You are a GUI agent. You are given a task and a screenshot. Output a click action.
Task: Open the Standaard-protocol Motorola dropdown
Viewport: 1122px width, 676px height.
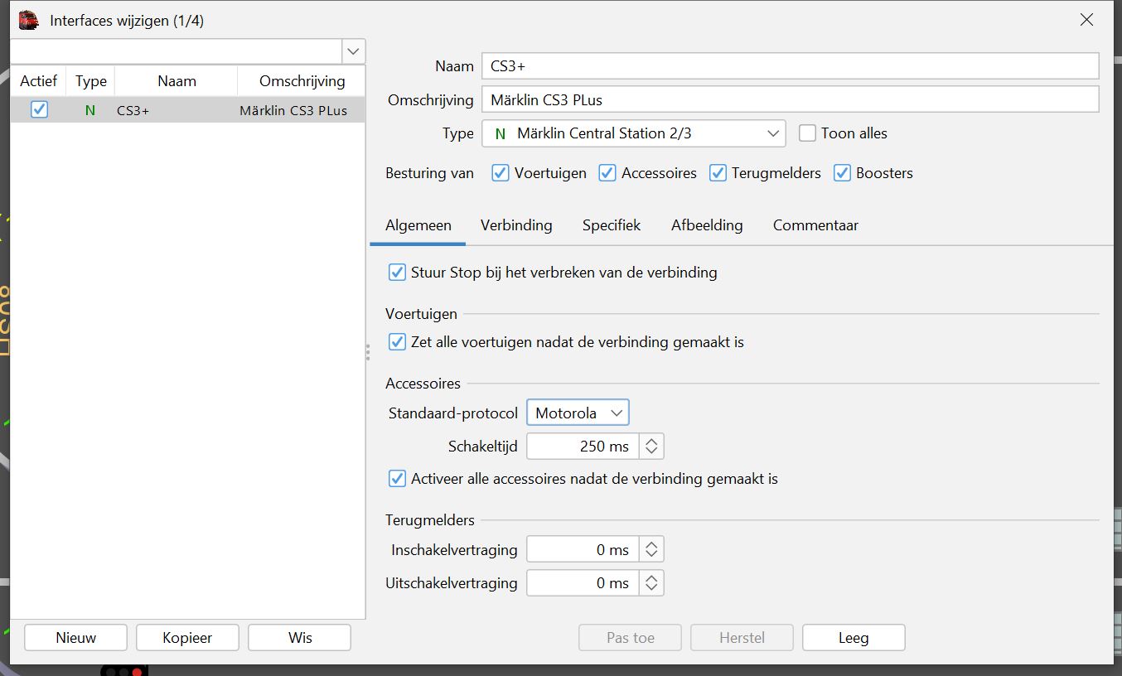click(x=578, y=413)
